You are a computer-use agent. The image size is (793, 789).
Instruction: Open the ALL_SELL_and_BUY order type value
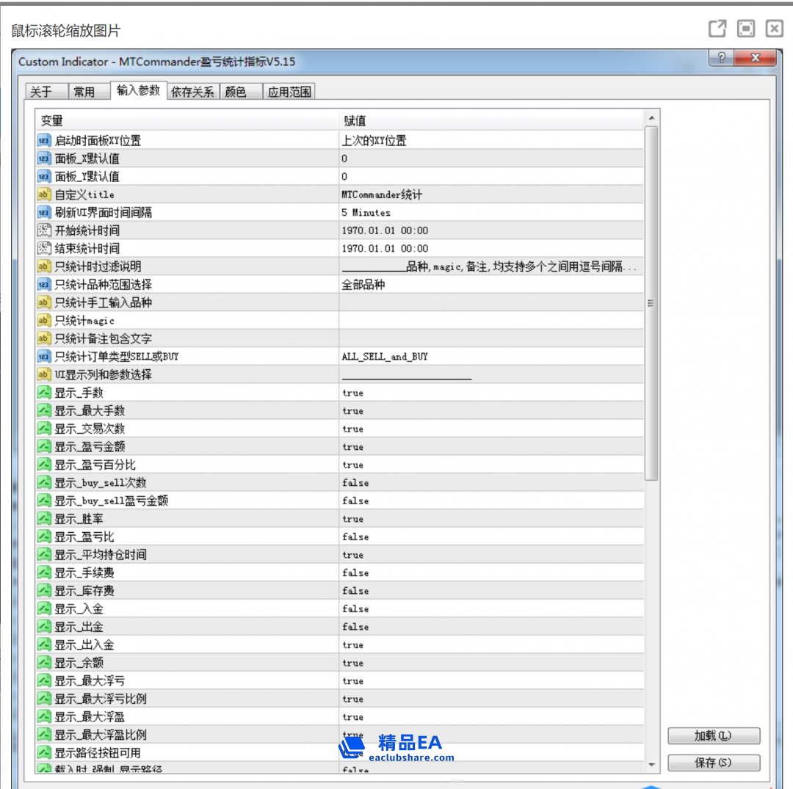(x=385, y=357)
